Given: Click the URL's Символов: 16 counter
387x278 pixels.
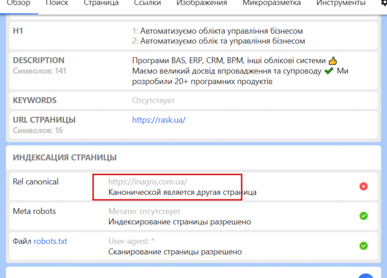Looking at the screenshot, I should tap(38, 130).
